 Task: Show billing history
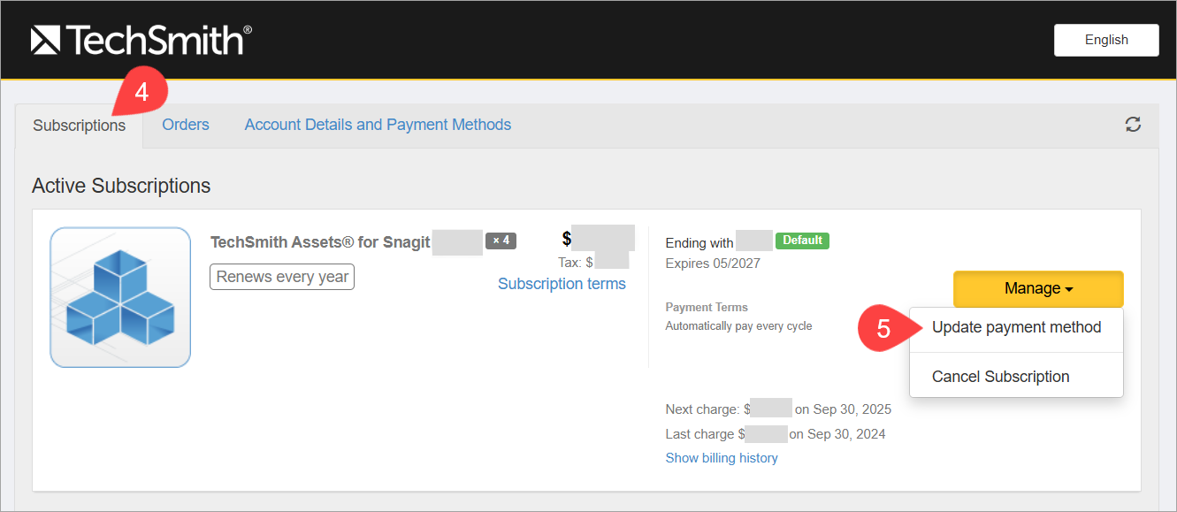coord(722,458)
